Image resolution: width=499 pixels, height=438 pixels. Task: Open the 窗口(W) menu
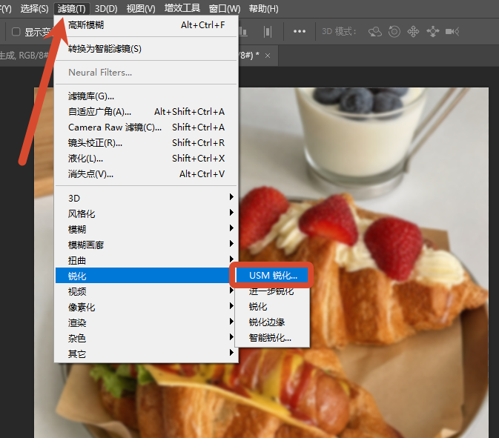click(225, 9)
